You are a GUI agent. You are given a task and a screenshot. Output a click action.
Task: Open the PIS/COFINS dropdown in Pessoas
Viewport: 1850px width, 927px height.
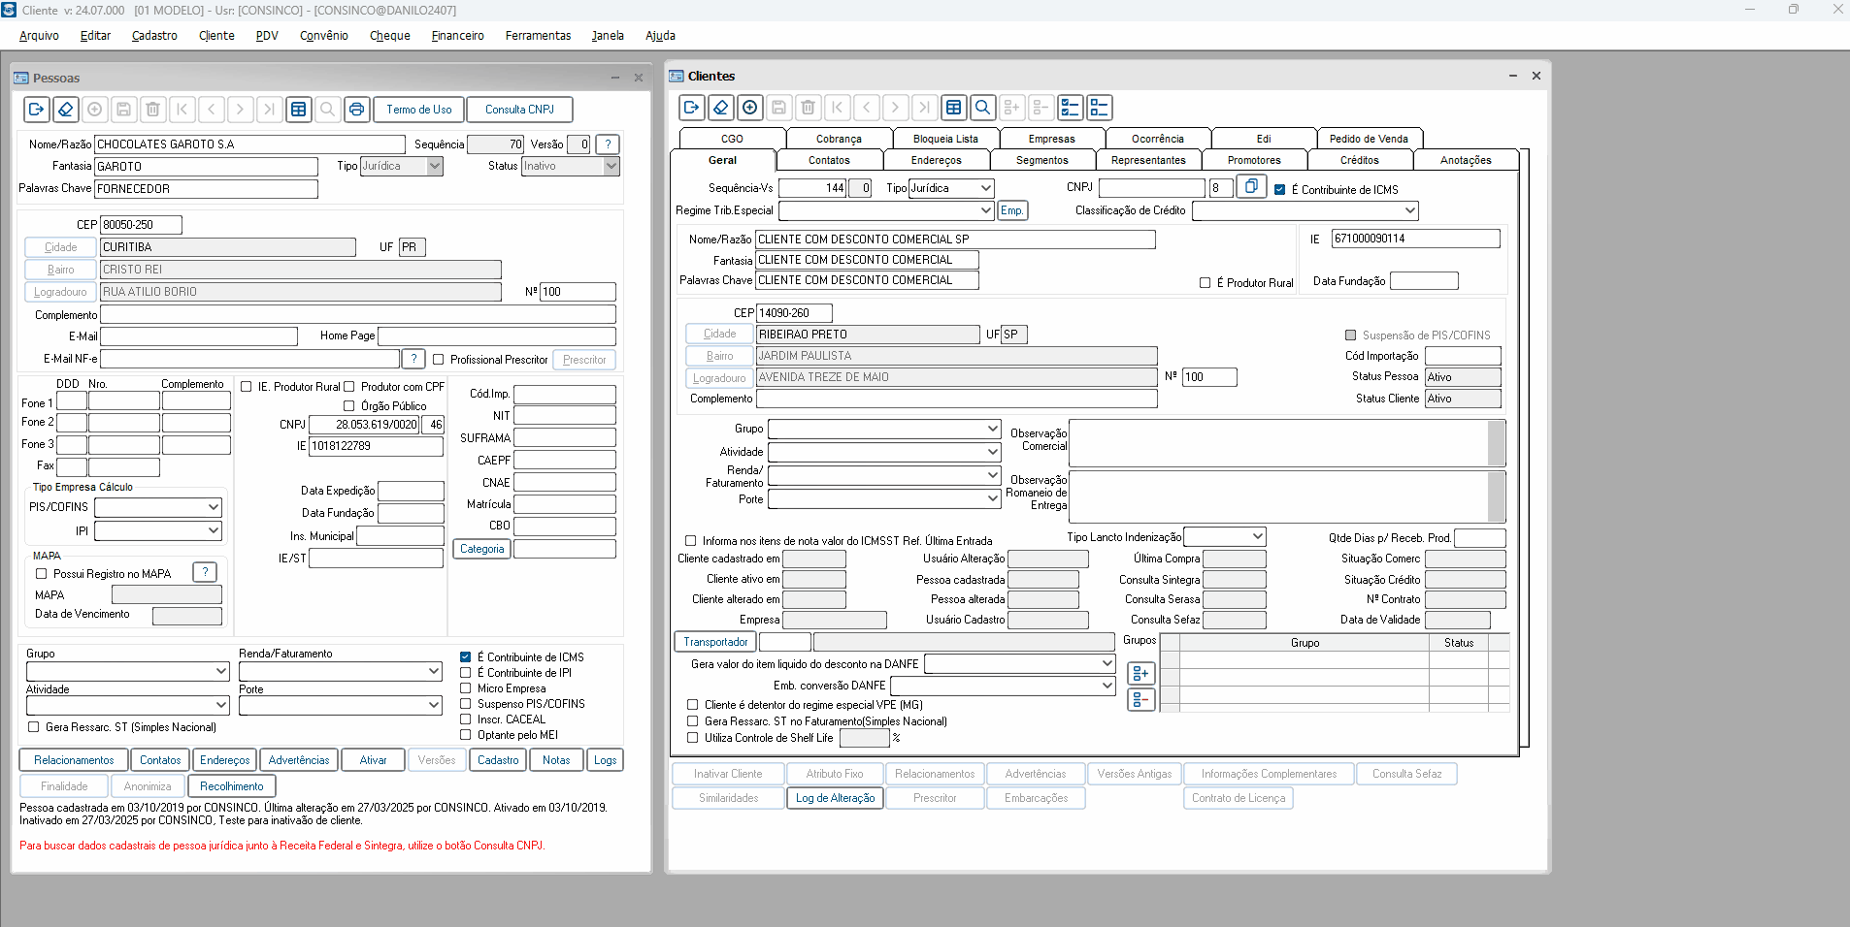[213, 507]
